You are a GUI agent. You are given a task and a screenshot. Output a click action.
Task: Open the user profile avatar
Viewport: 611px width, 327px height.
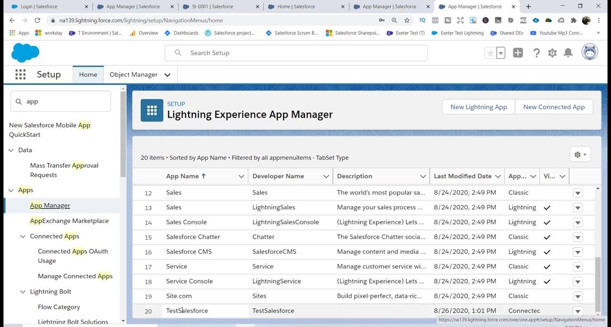[x=590, y=52]
